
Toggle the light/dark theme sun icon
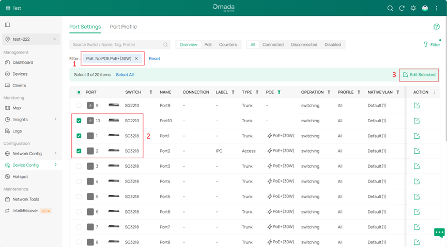point(413,8)
